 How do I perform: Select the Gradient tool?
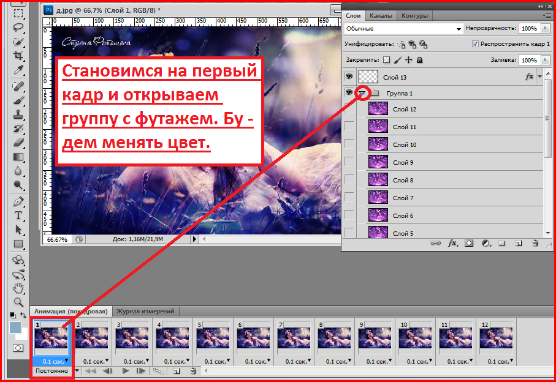(x=18, y=157)
